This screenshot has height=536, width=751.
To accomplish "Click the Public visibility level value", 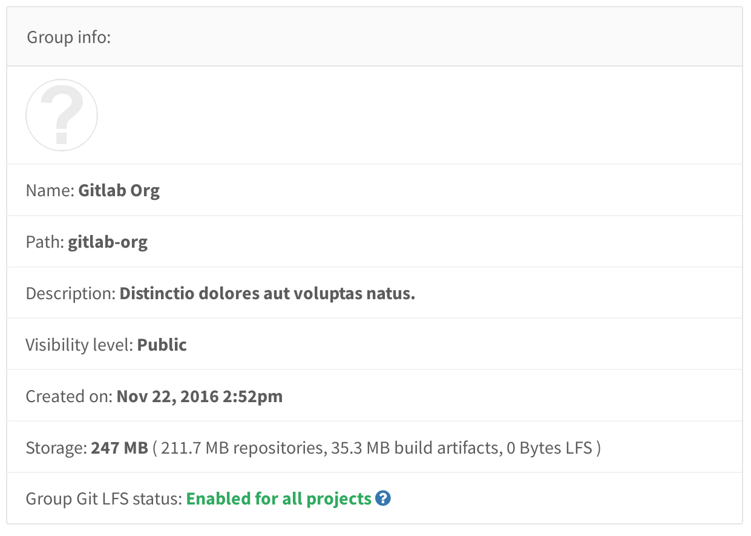I will click(x=162, y=345).
